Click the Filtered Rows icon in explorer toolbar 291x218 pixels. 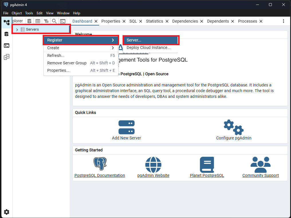[46, 21]
